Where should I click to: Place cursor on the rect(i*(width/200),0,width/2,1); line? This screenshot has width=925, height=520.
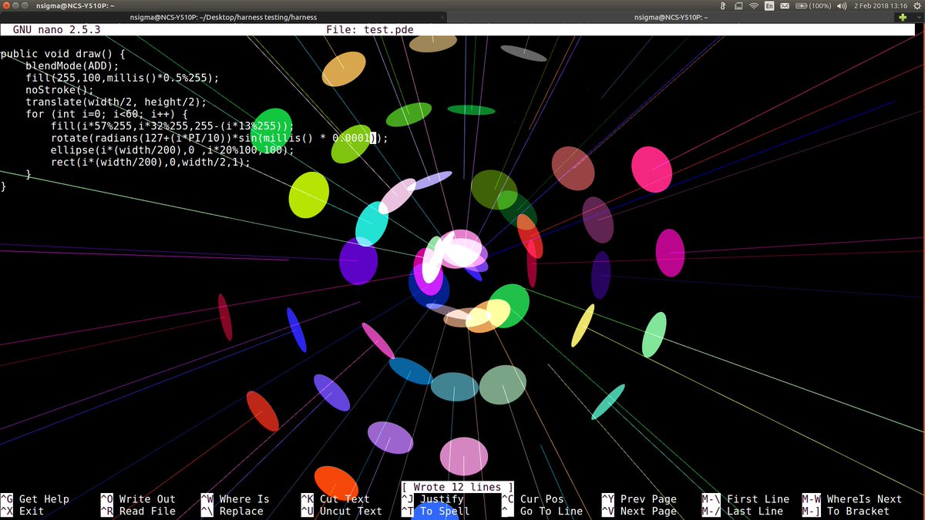(151, 162)
